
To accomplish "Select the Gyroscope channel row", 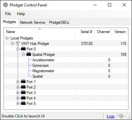I will [66, 65].
